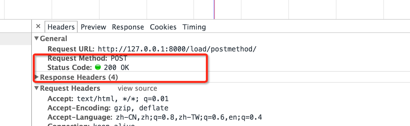
Task: Show the Cookies tab
Action: pyautogui.click(x=163, y=27)
